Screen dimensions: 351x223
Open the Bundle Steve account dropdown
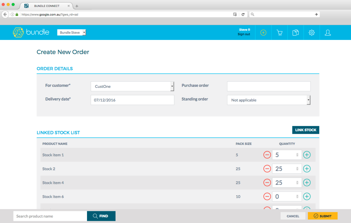point(71,32)
